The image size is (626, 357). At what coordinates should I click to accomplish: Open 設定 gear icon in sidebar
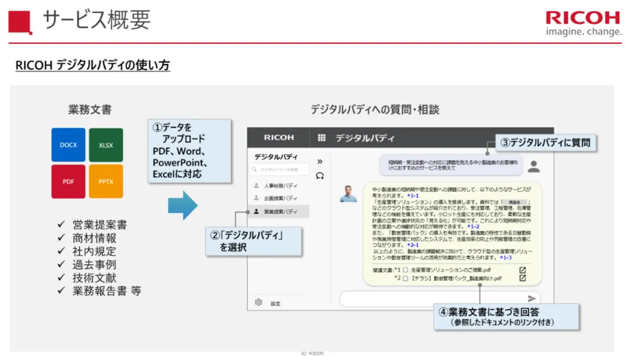tap(258, 303)
